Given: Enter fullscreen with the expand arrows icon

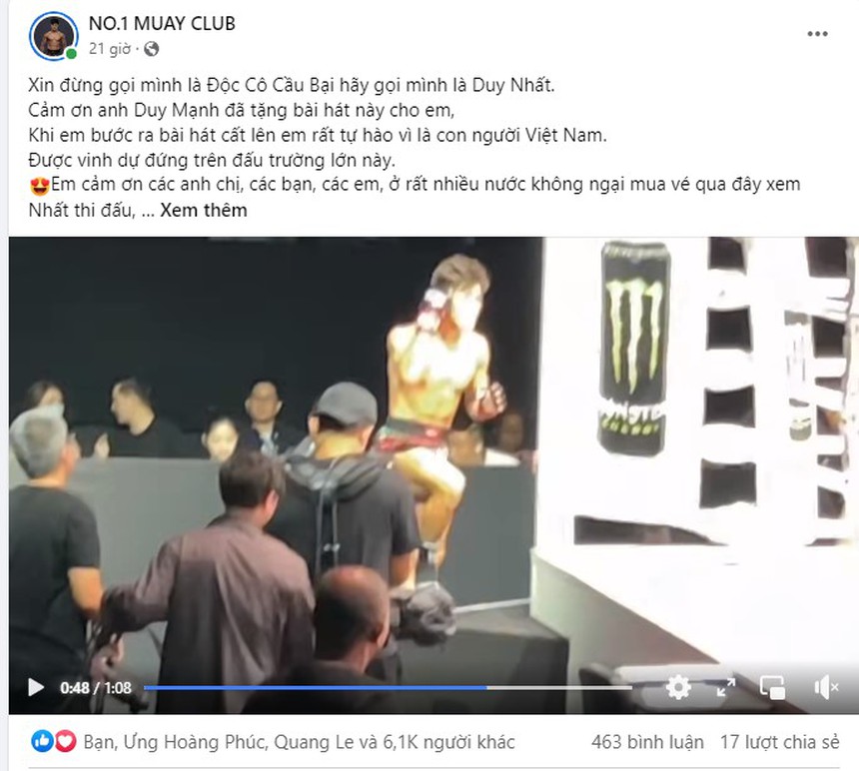Looking at the screenshot, I should pos(726,687).
